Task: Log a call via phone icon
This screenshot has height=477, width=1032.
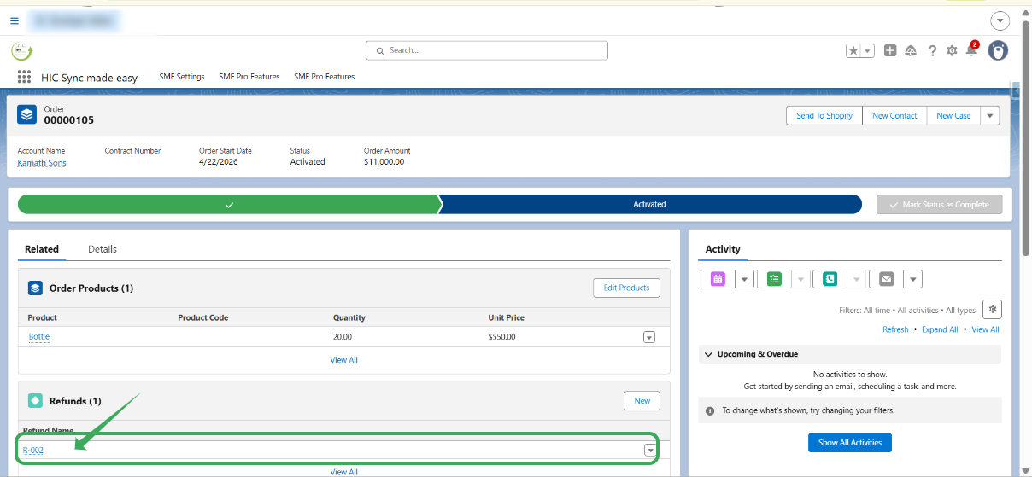Action: tap(830, 279)
